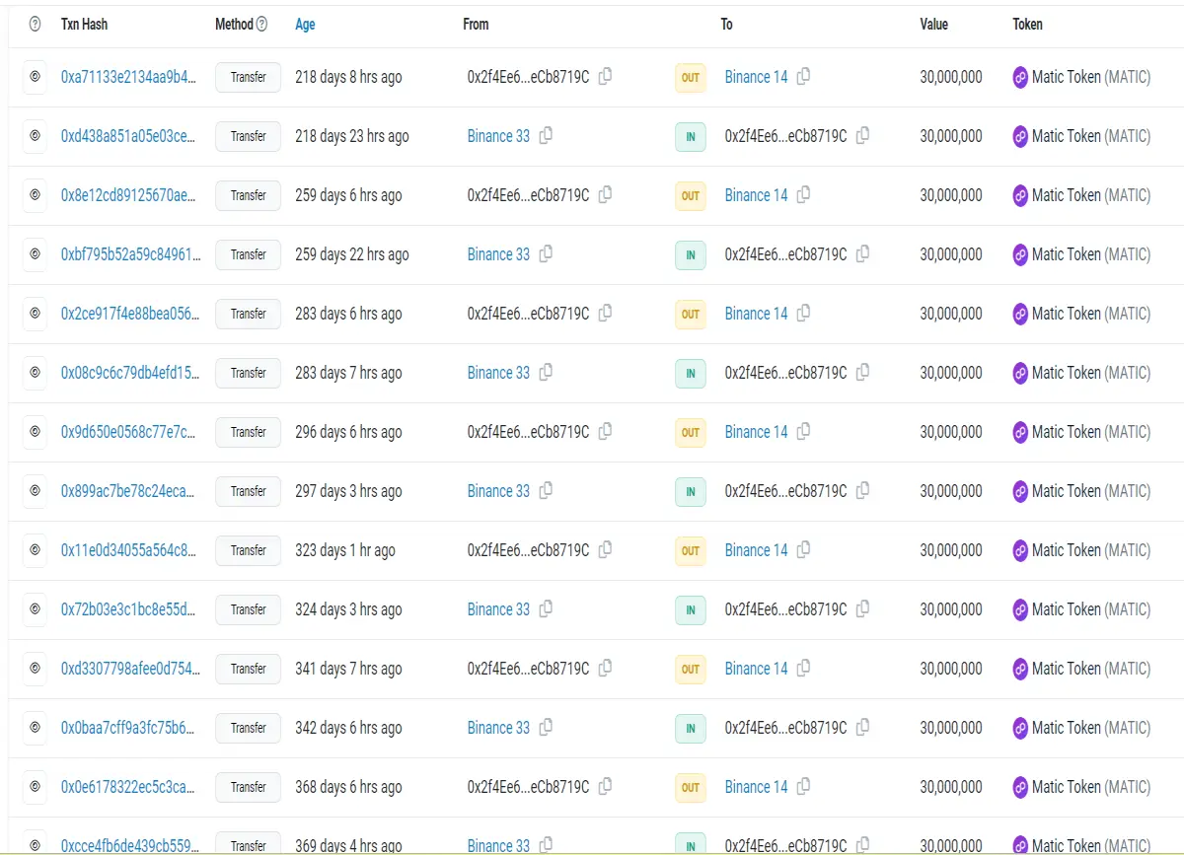Open transaction hash 0xbf795b52a59c84961
The image size is (1184, 855).
click(x=131, y=254)
